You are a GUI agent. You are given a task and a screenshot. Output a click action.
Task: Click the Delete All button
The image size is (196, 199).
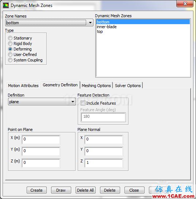click(85, 190)
